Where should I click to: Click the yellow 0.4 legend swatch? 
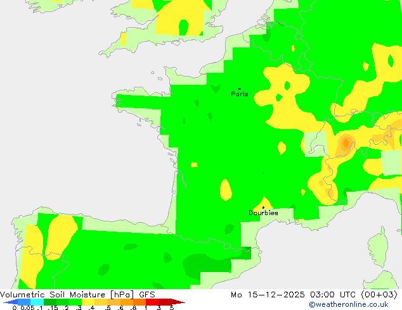click(x=88, y=302)
